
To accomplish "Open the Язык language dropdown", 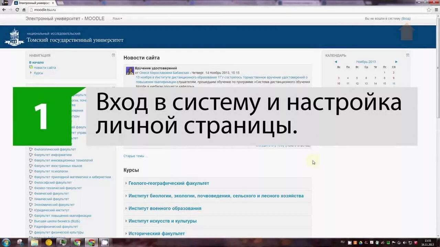I will pyautogui.click(x=117, y=19).
